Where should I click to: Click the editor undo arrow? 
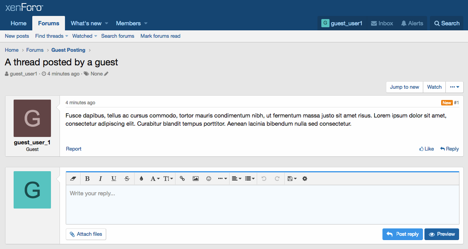[264, 179]
